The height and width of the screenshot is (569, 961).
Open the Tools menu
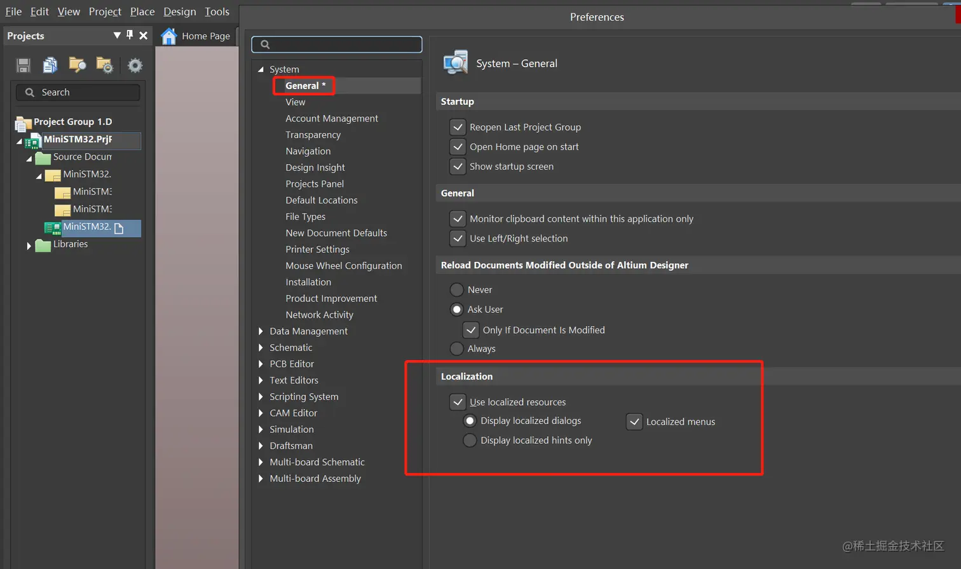pyautogui.click(x=217, y=11)
